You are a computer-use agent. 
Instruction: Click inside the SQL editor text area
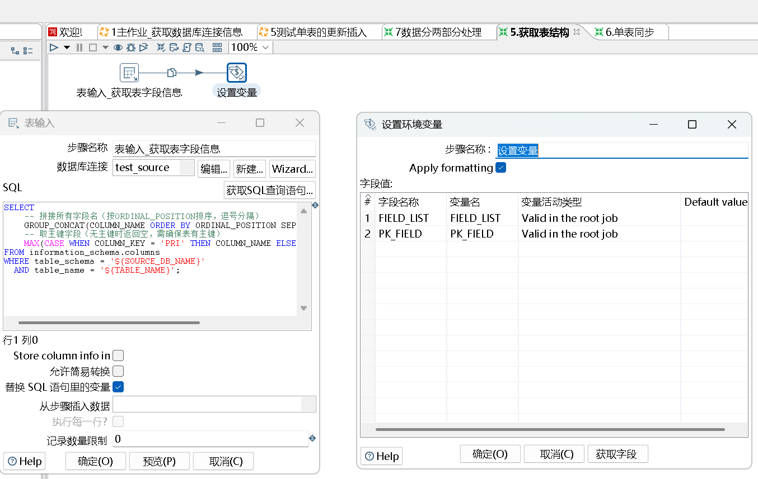[x=150, y=259]
